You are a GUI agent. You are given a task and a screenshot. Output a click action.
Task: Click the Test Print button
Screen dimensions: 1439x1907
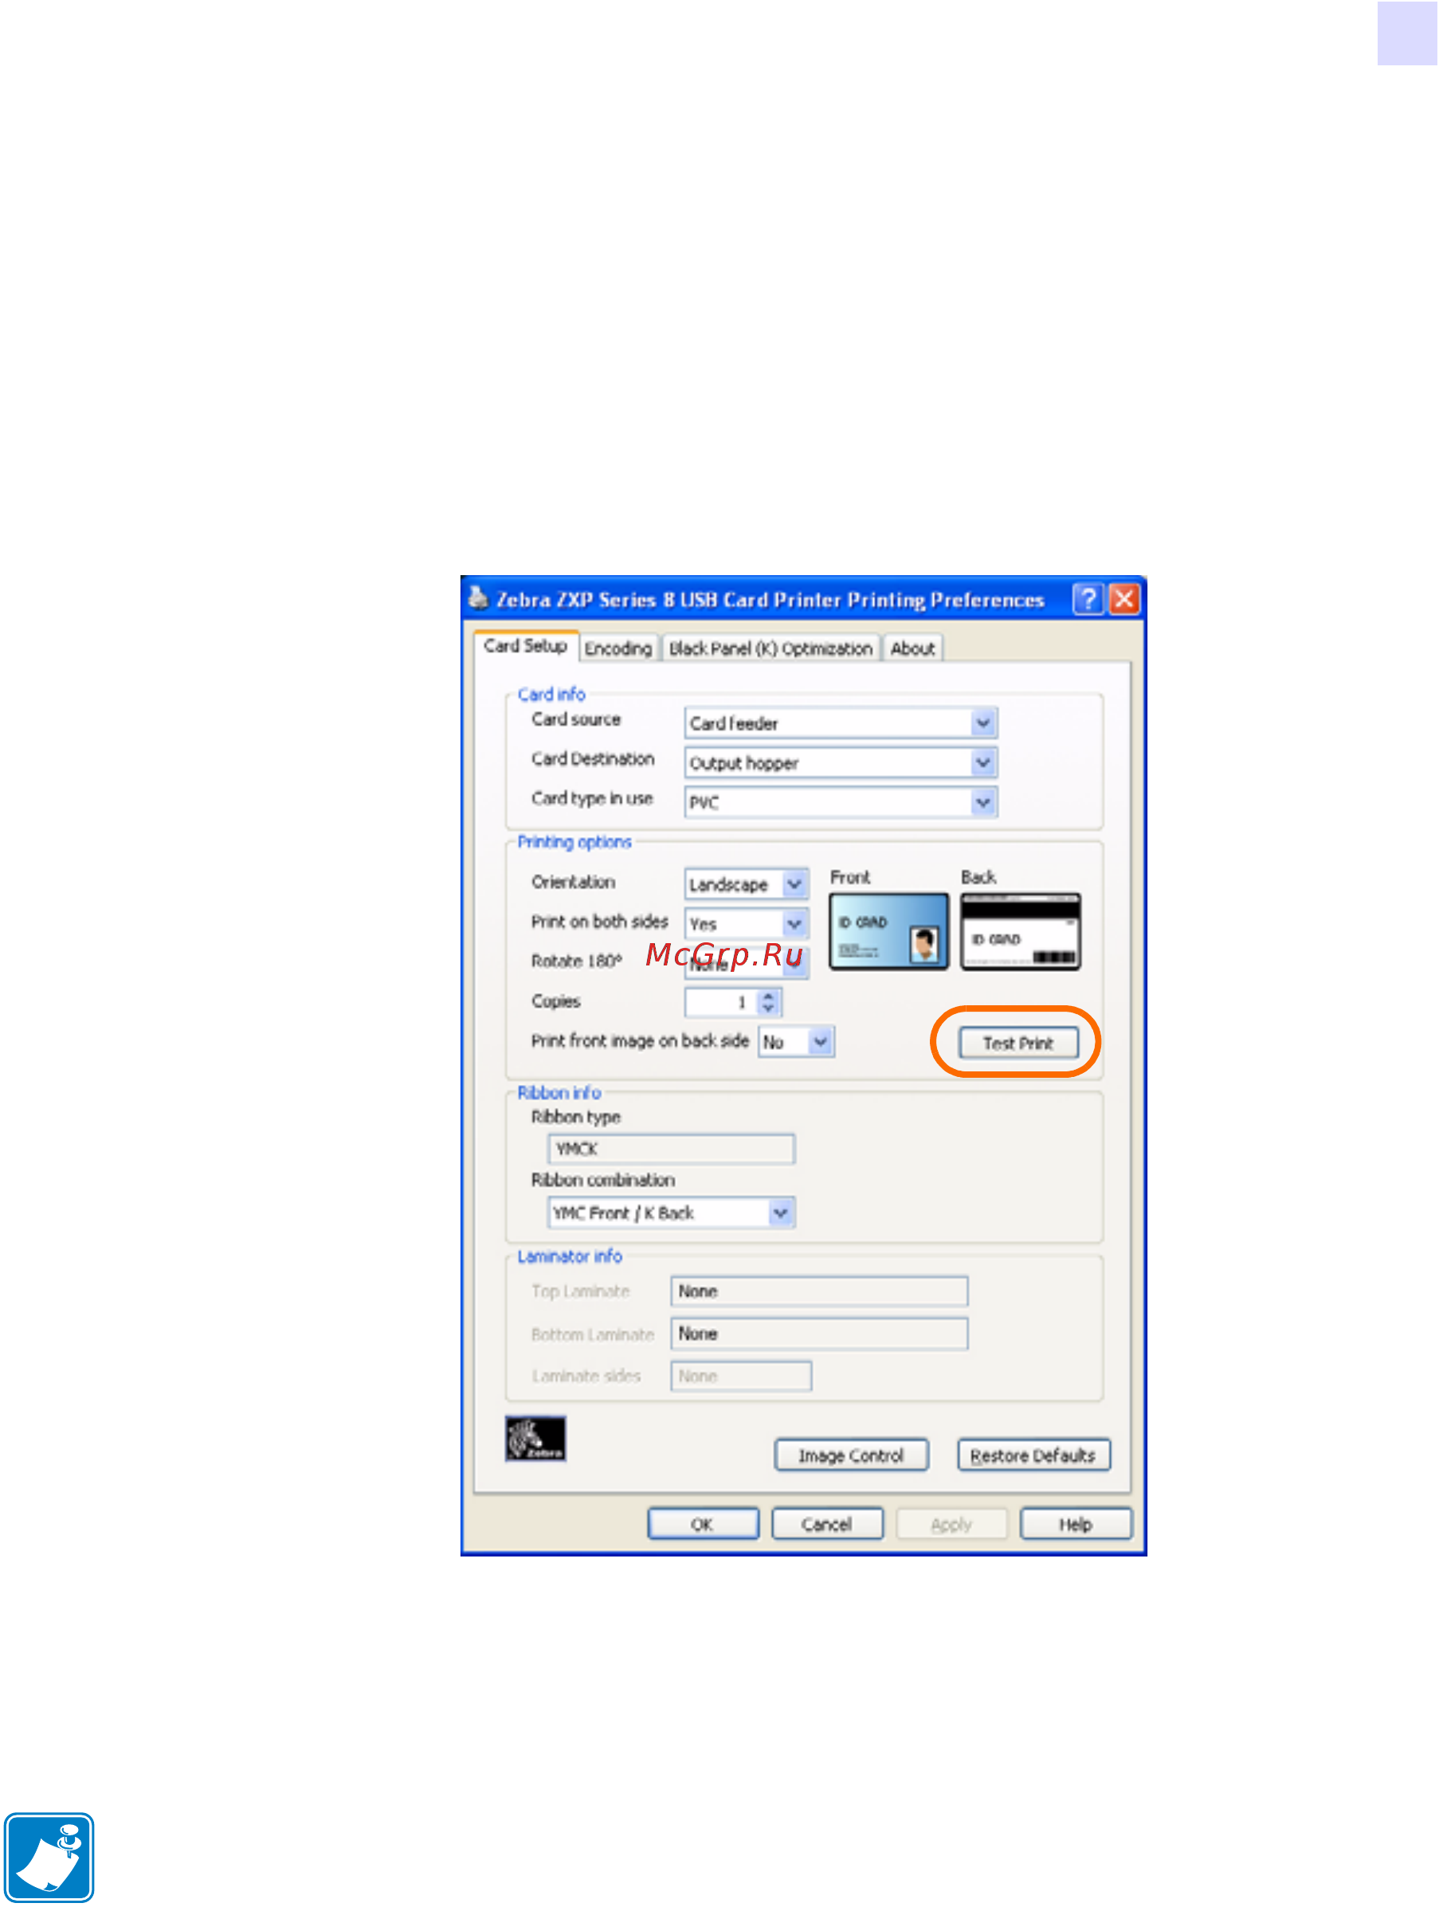(x=1018, y=1044)
